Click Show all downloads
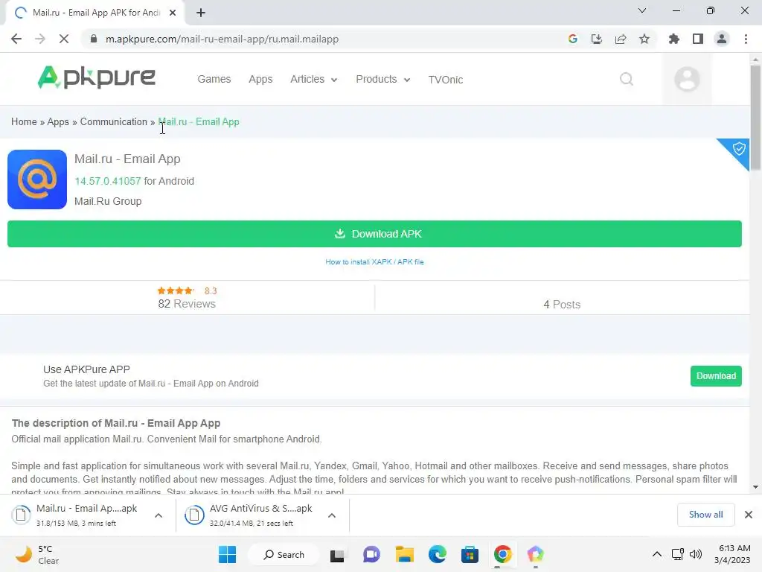The height and width of the screenshot is (572, 762). click(705, 515)
